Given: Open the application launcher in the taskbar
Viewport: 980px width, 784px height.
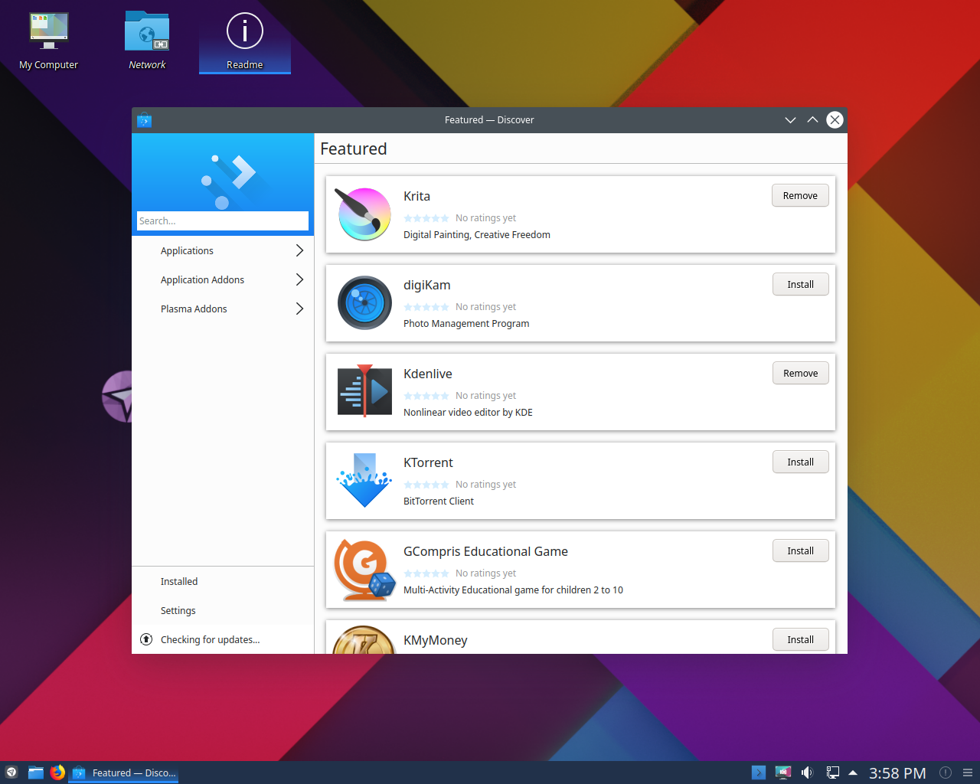Looking at the screenshot, I should pos(11,773).
